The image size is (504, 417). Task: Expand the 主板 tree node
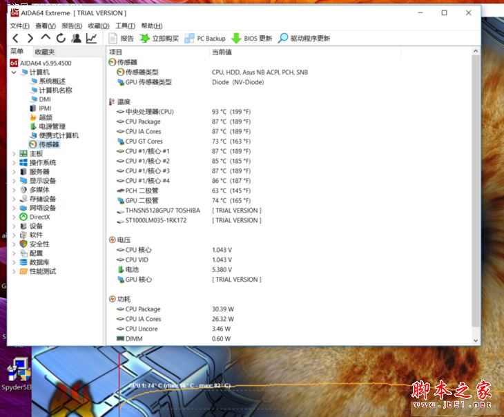14,154
